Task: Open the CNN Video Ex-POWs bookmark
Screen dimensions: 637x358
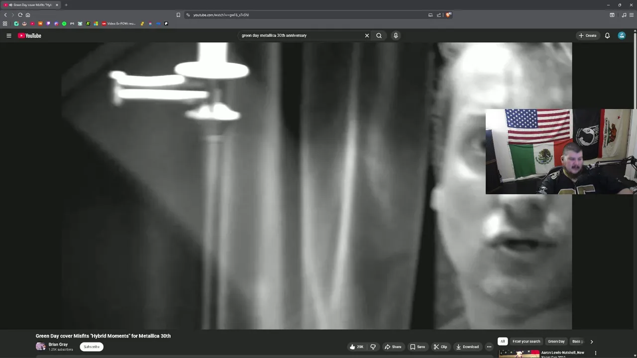Action: [x=118, y=23]
